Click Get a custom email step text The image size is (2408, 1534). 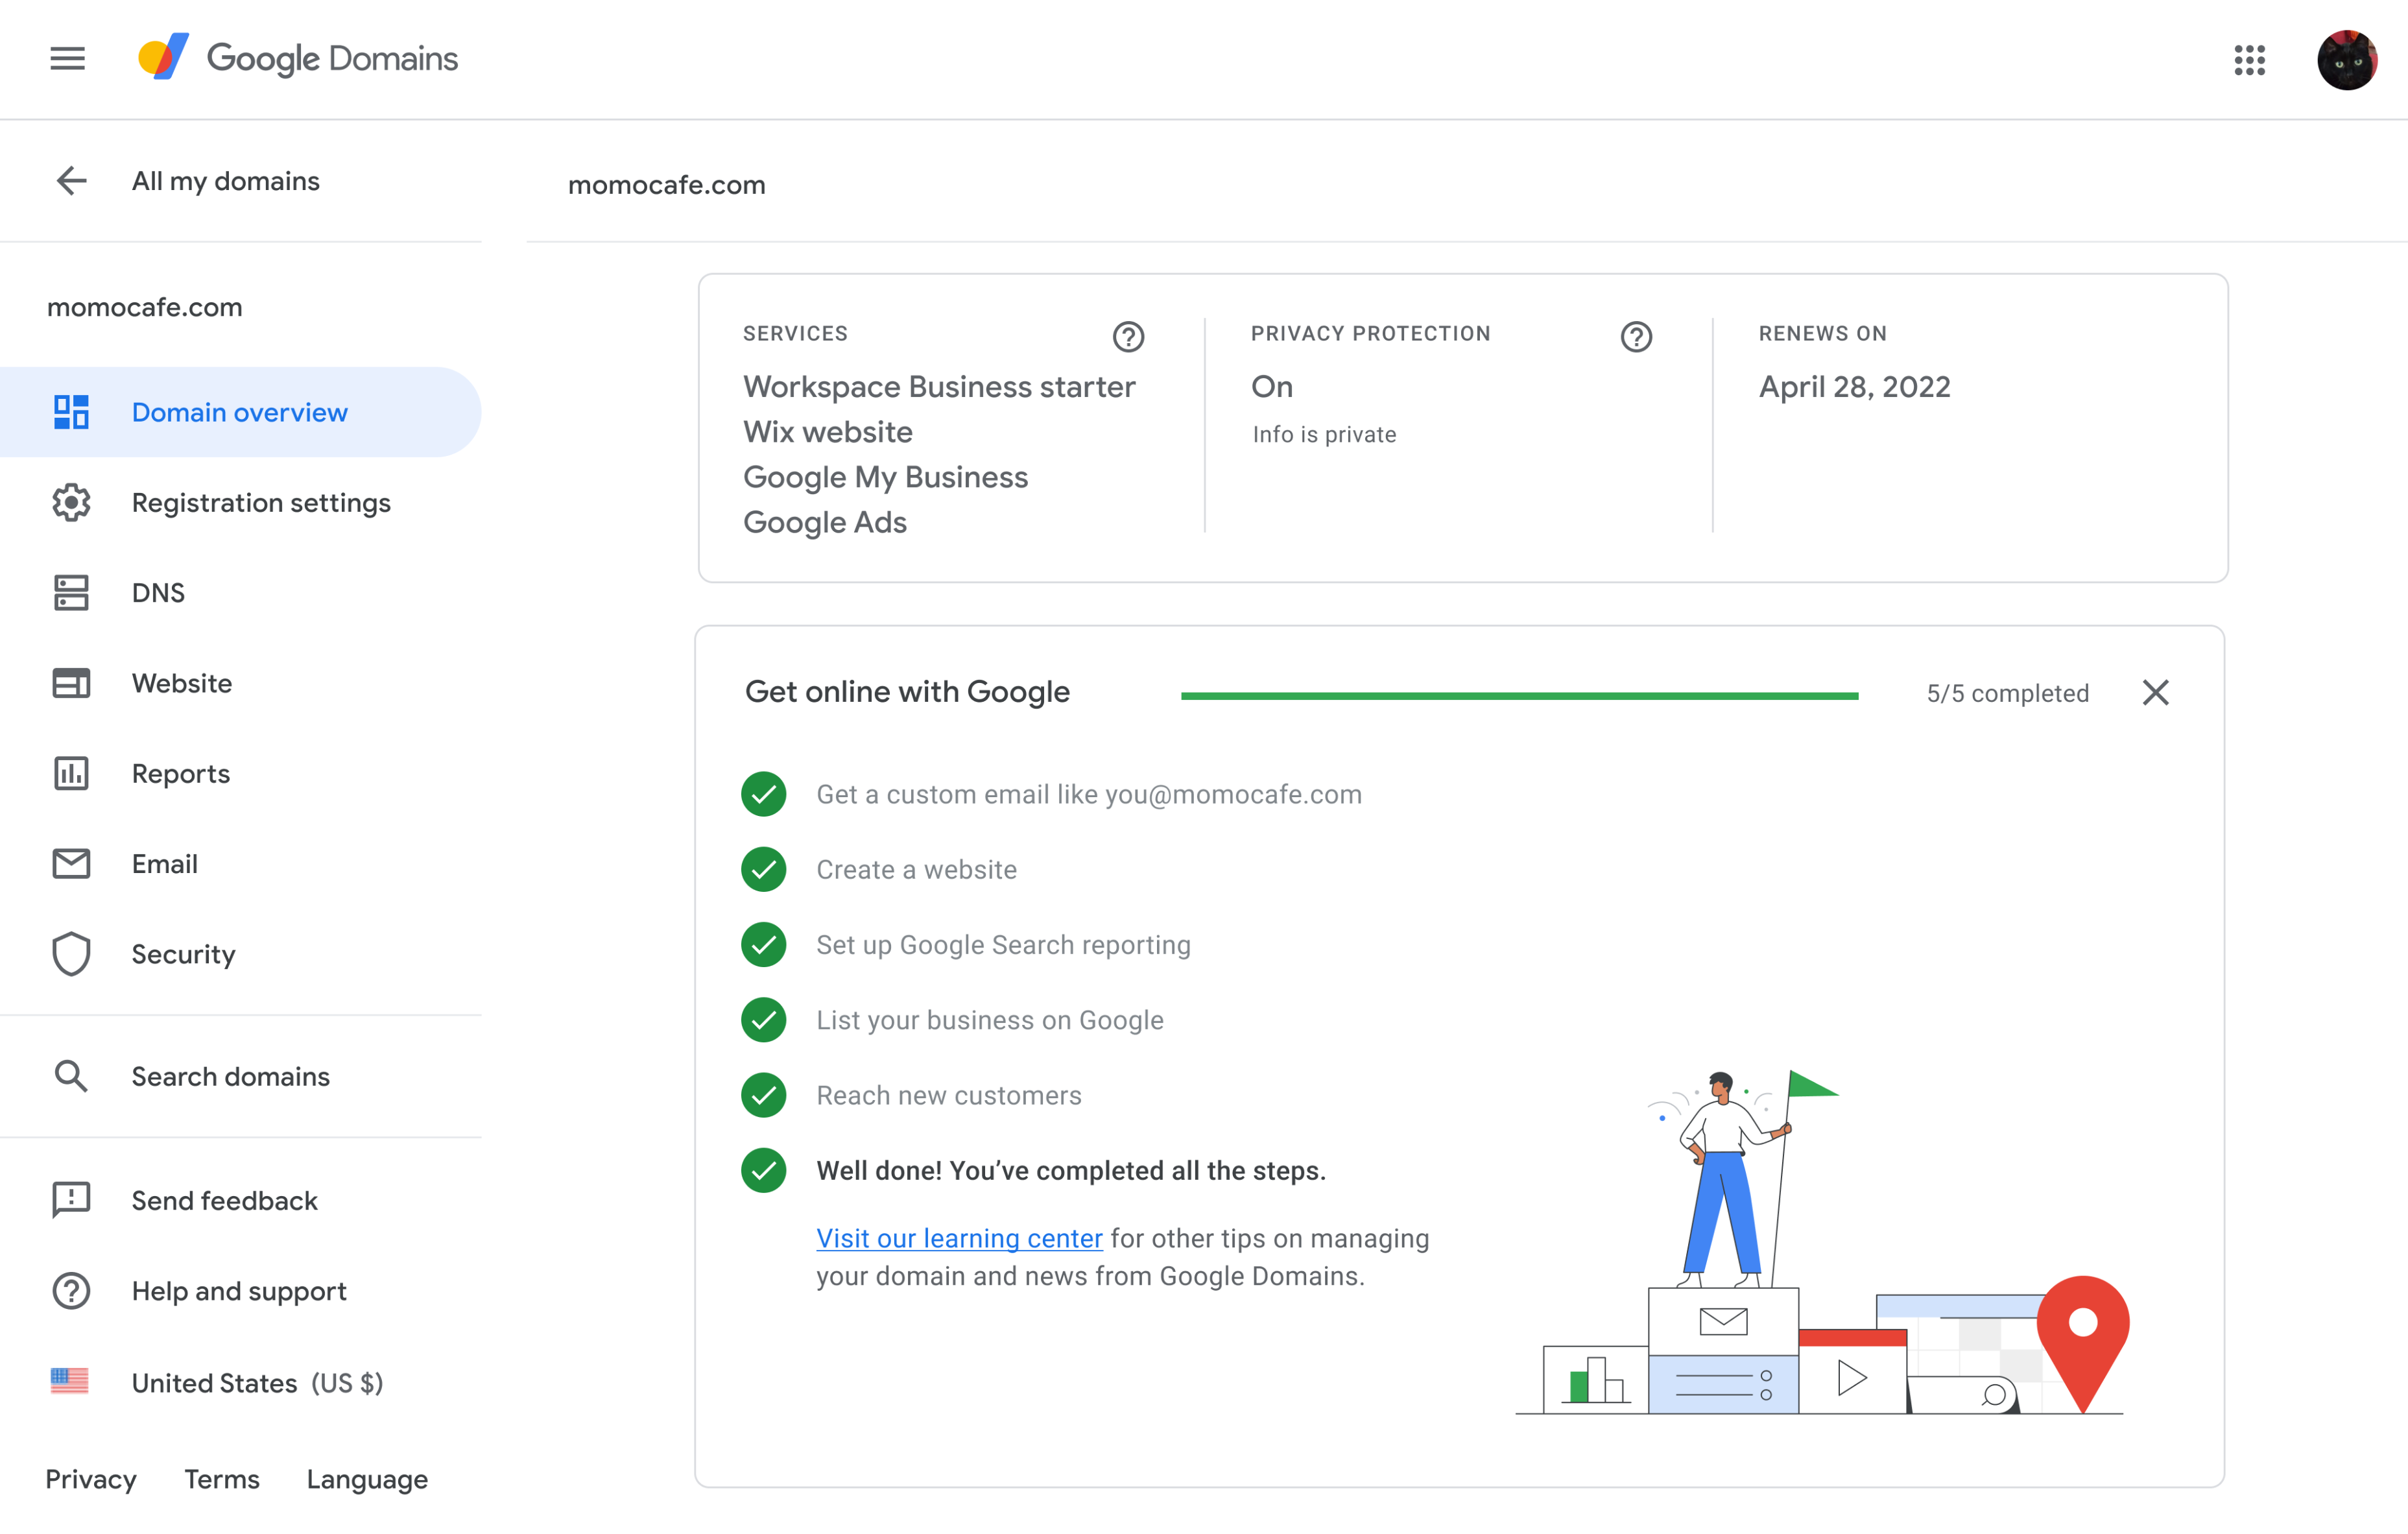1089,794
